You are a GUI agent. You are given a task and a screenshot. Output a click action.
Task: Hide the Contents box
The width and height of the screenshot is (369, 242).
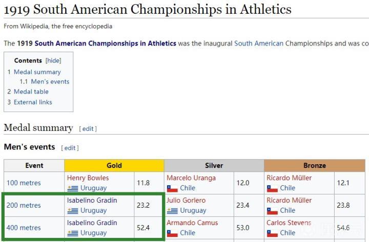[x=53, y=60]
